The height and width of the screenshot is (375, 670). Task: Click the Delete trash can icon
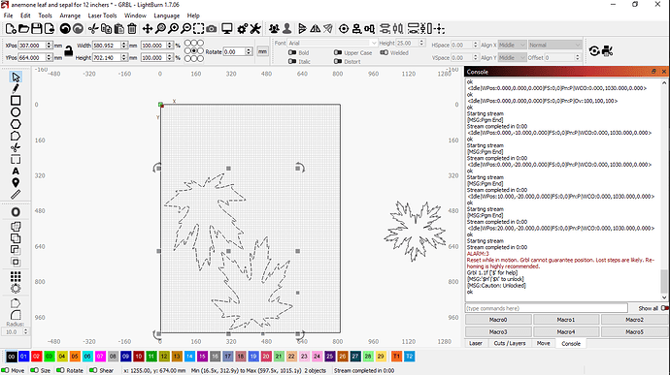coord(132,28)
